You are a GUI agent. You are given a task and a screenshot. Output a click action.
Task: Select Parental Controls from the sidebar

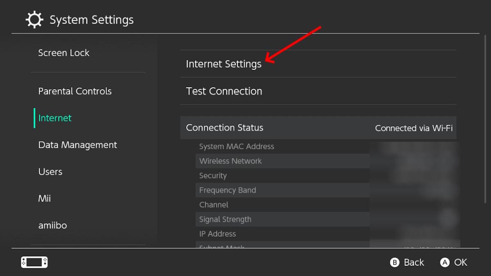[75, 91]
